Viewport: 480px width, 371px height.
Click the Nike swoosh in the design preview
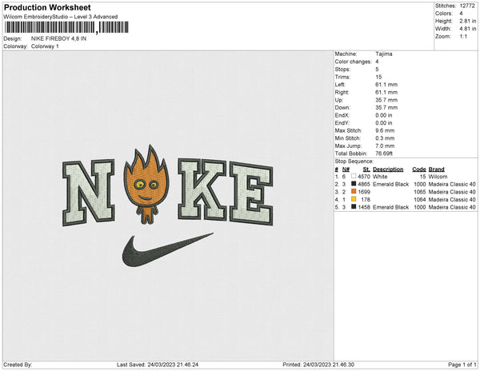(x=167, y=249)
